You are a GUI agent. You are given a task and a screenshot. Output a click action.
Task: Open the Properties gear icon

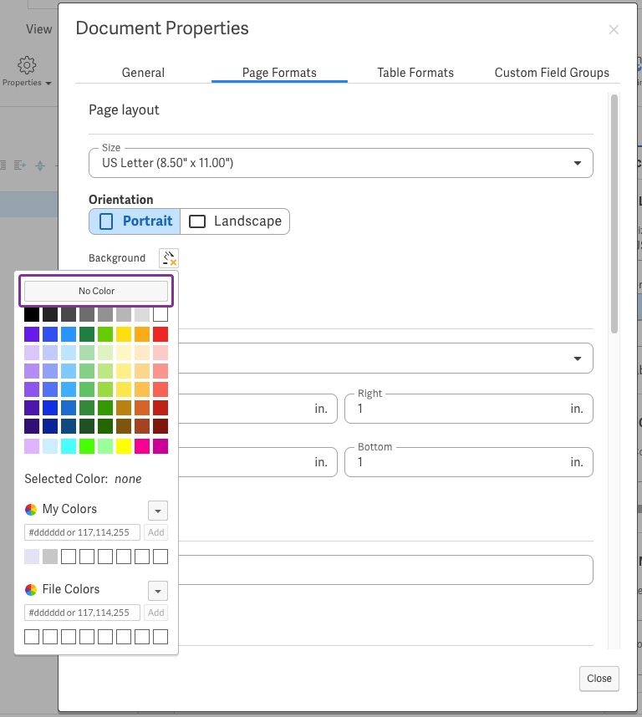click(27, 65)
